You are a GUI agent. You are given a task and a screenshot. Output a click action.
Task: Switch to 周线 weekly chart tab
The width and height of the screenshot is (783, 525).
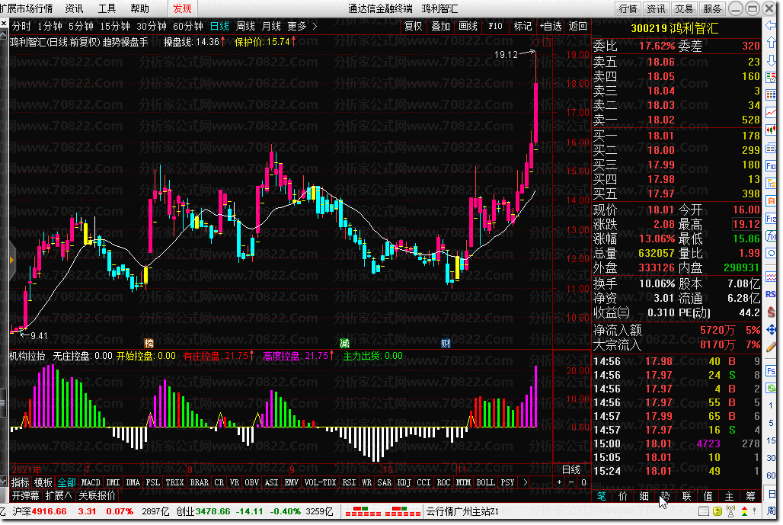245,27
